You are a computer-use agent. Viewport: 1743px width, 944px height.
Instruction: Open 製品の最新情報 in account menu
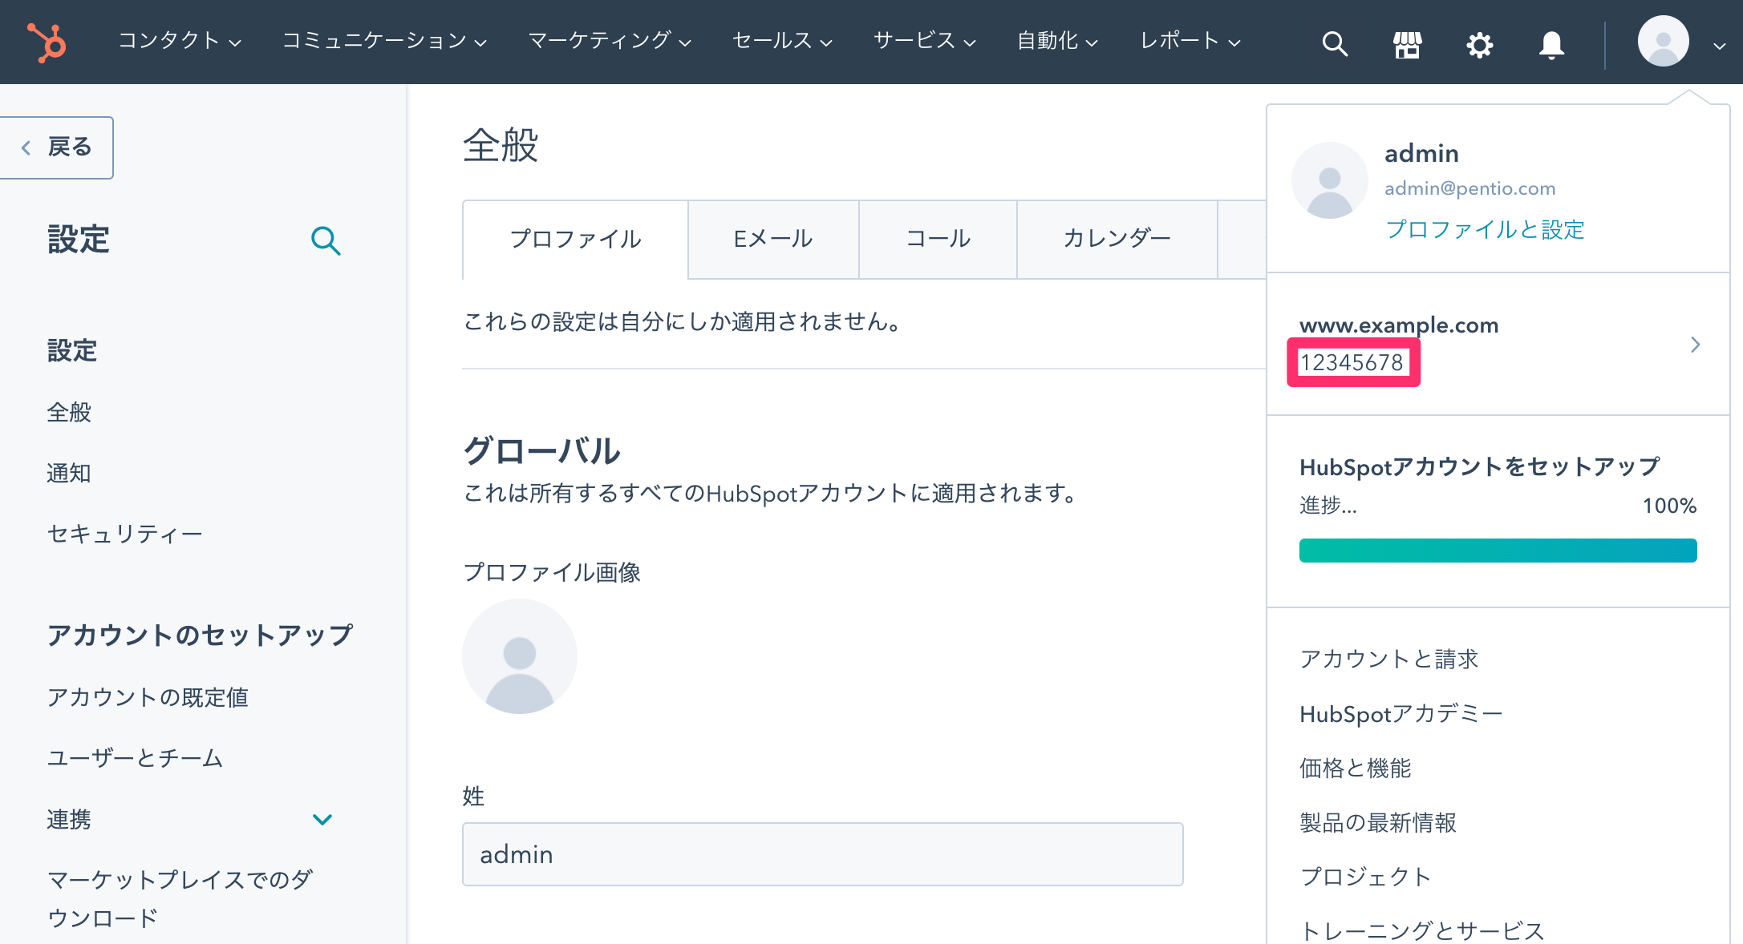click(x=1377, y=822)
